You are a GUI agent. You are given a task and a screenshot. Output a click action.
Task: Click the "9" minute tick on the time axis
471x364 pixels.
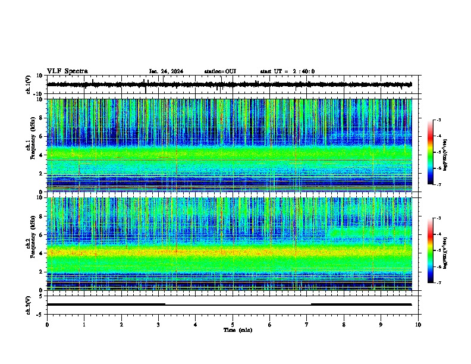[381, 325]
